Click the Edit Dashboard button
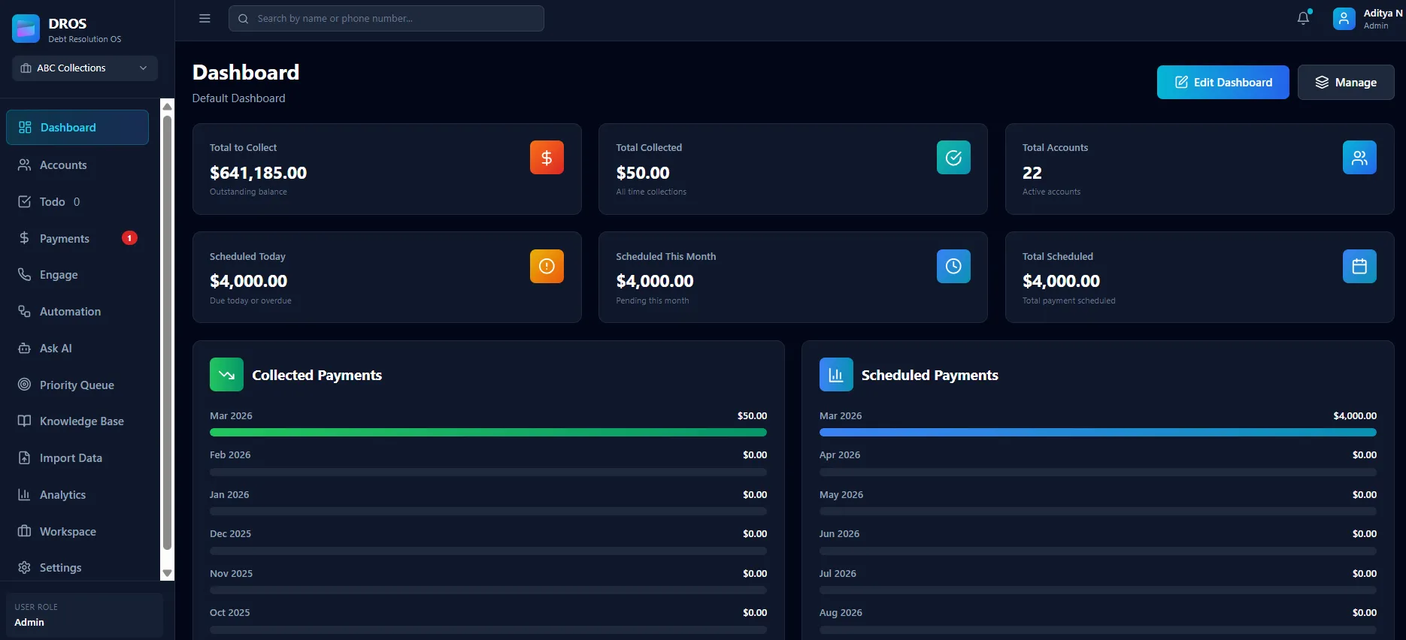This screenshot has width=1406, height=640. 1223,83
